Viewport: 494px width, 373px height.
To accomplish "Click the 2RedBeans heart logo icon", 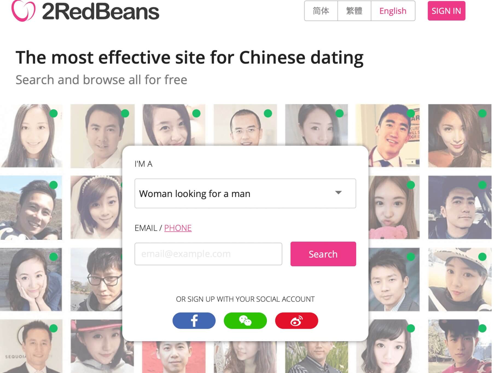I will pyautogui.click(x=23, y=11).
